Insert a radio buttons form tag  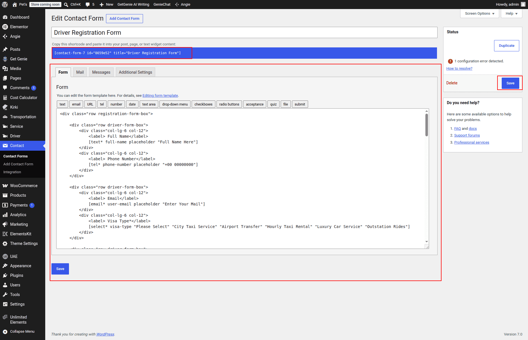coord(229,104)
